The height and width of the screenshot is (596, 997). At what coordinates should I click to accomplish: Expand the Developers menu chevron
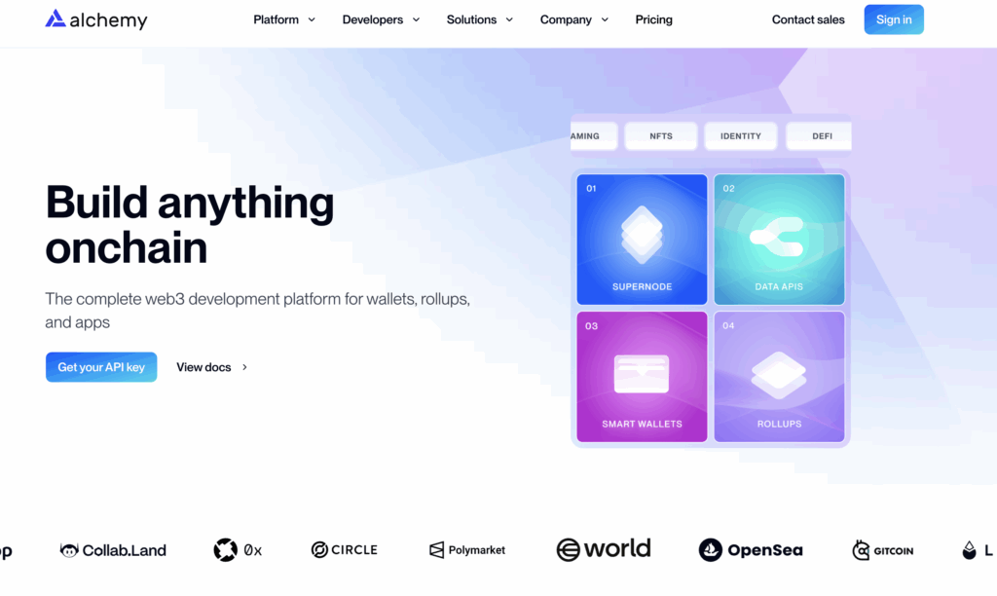[x=416, y=19]
